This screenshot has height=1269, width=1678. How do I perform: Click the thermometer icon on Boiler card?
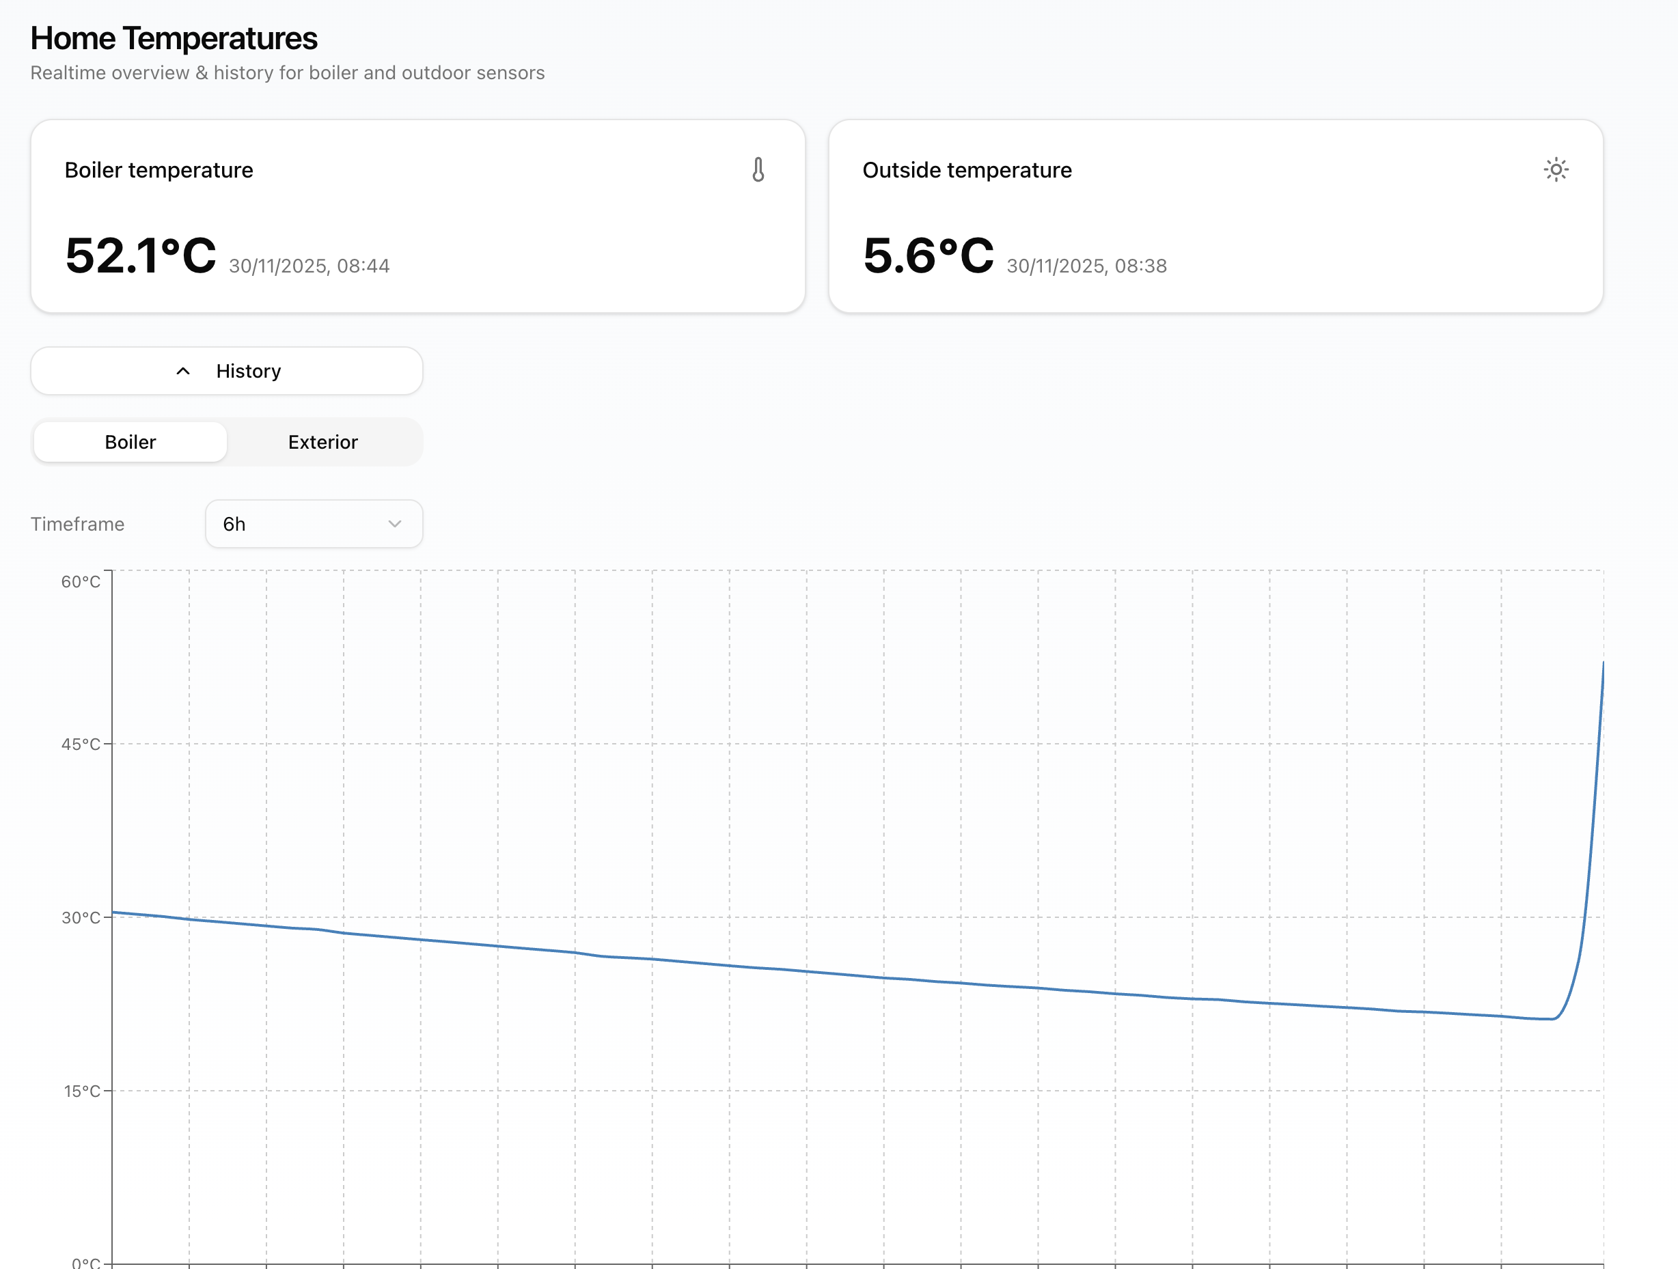point(758,170)
